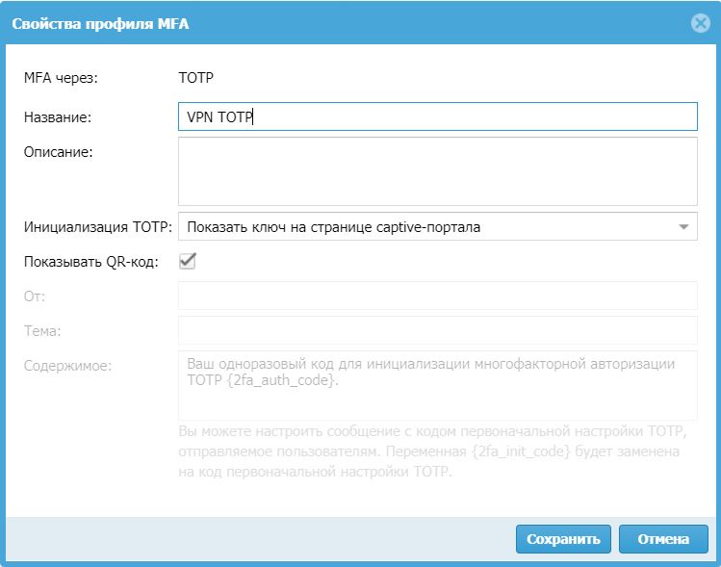The width and height of the screenshot is (721, 567).
Task: Click the help text about {2fa_init_code} variable
Action: (x=437, y=451)
